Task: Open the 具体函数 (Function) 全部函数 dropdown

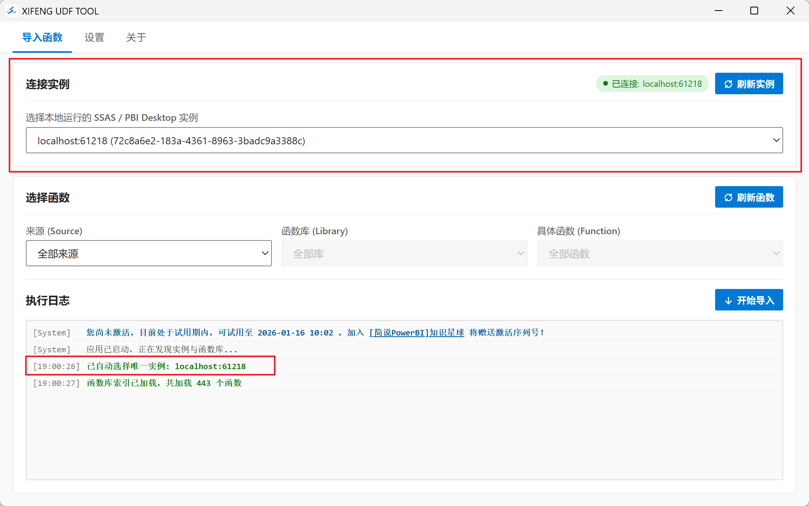Action: pyautogui.click(x=660, y=253)
